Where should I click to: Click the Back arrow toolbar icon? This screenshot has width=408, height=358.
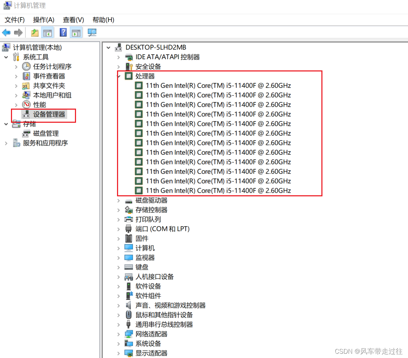coord(6,33)
